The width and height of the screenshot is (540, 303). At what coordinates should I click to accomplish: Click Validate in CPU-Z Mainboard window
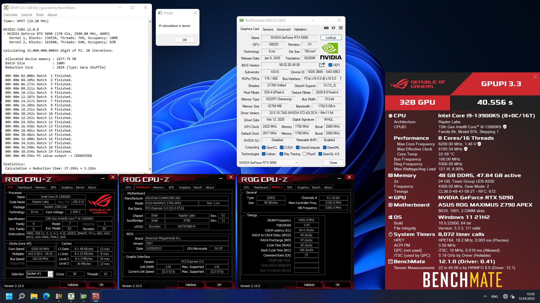coord(191,285)
